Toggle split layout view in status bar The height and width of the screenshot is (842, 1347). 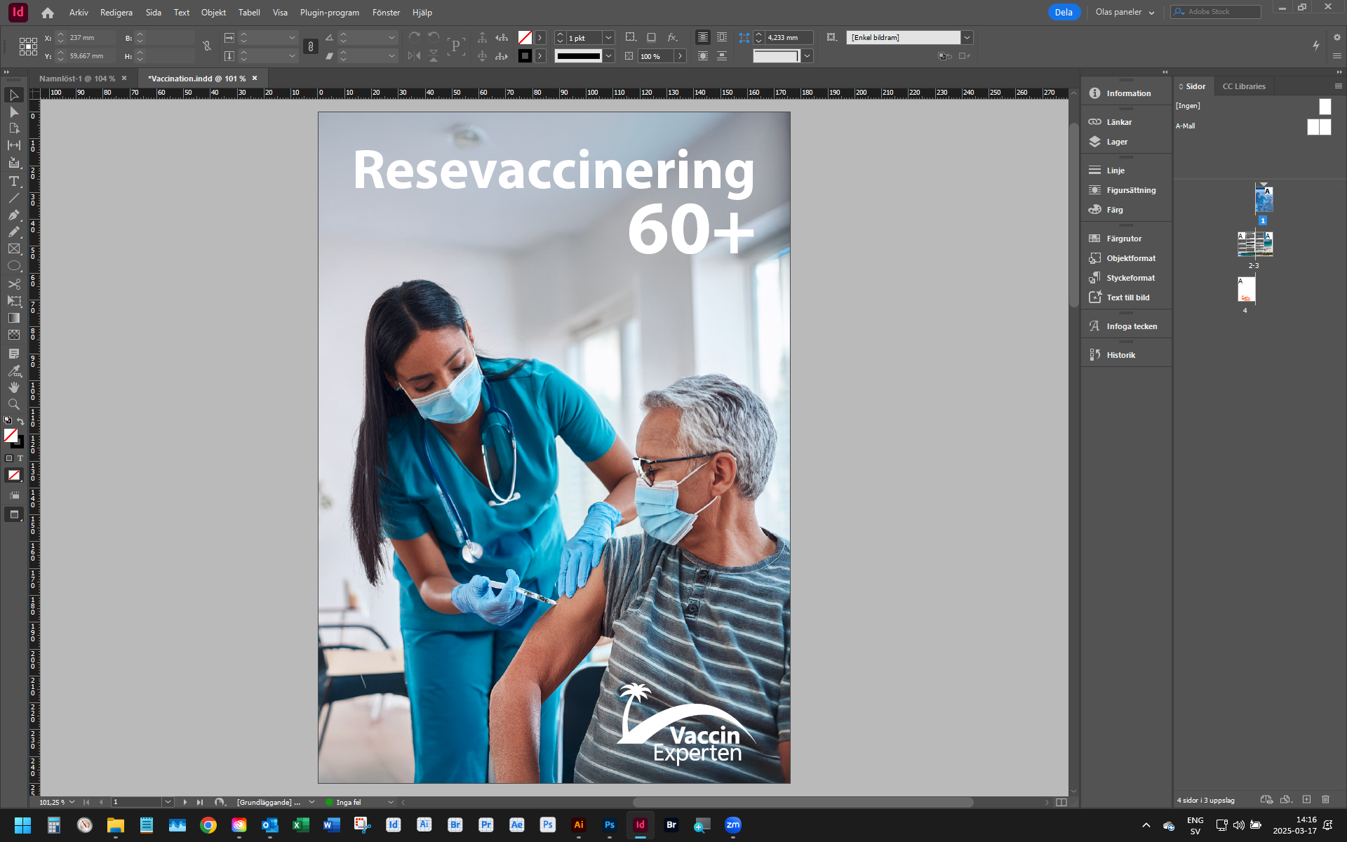[x=1061, y=802]
